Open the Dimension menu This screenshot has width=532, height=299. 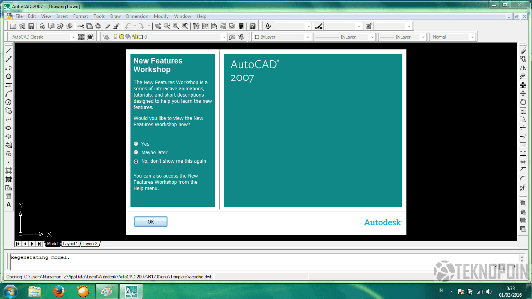click(x=137, y=16)
